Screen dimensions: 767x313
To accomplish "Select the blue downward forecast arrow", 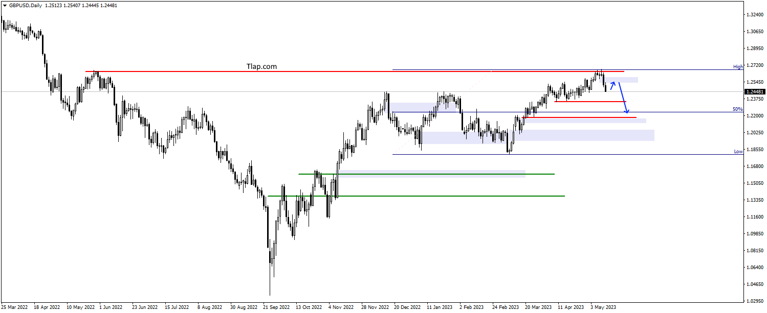I will (x=623, y=97).
